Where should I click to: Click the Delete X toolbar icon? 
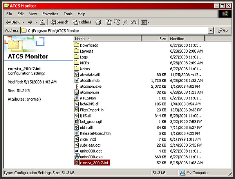[x=125, y=22]
